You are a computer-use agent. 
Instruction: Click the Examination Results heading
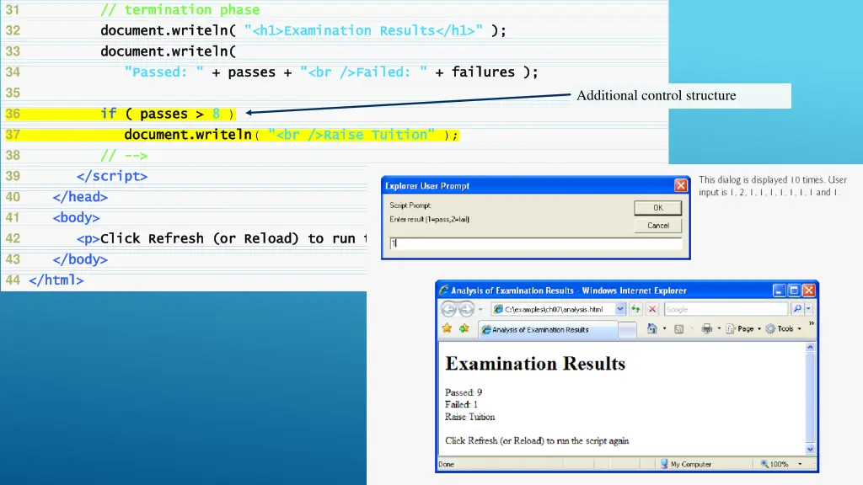pos(535,364)
